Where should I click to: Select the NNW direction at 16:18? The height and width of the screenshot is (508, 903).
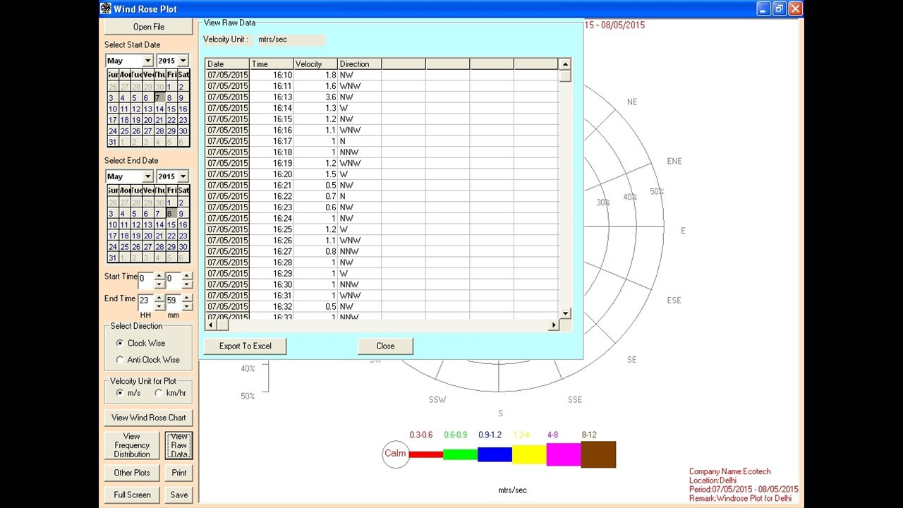point(359,152)
